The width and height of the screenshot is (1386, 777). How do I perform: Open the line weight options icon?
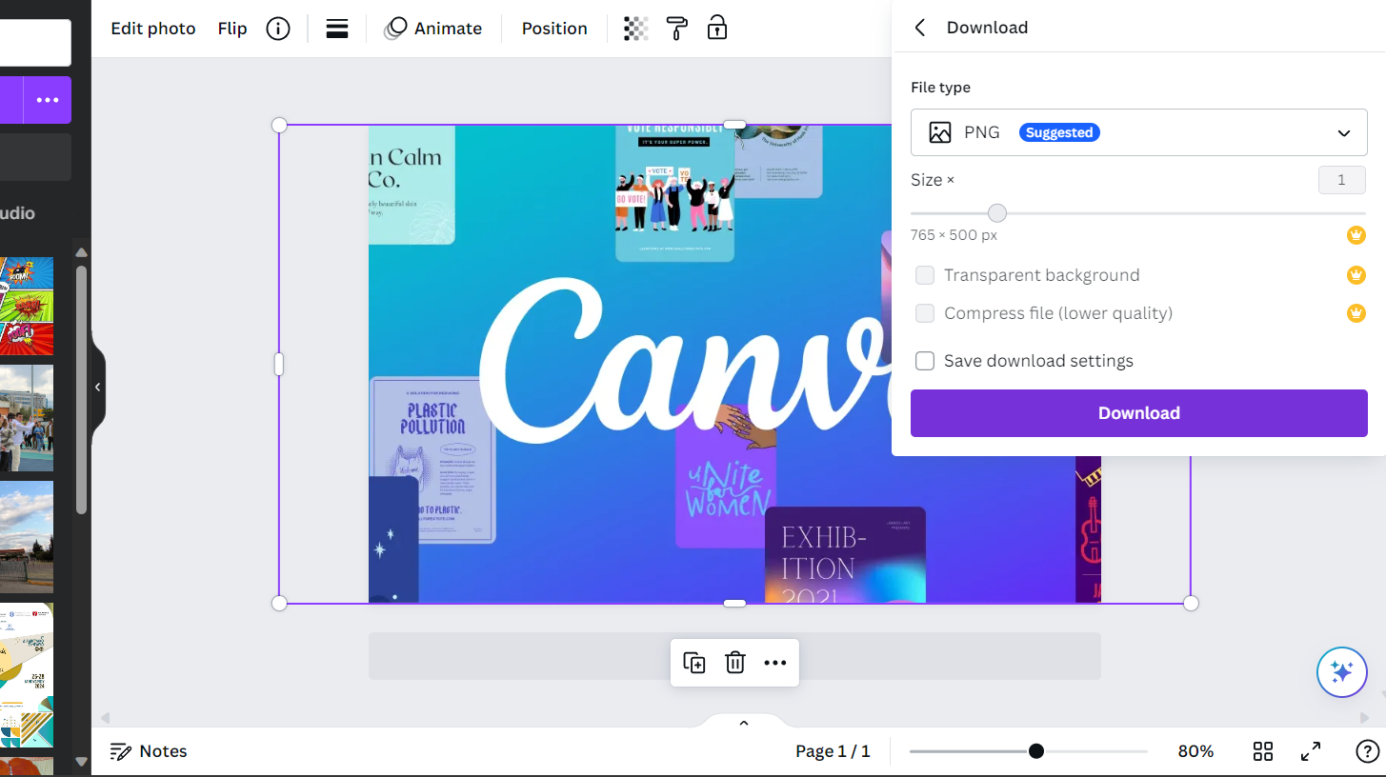point(336,29)
